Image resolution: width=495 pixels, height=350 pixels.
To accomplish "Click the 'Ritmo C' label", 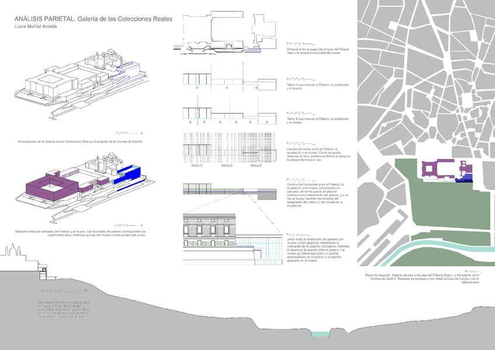I will pyautogui.click(x=197, y=166).
